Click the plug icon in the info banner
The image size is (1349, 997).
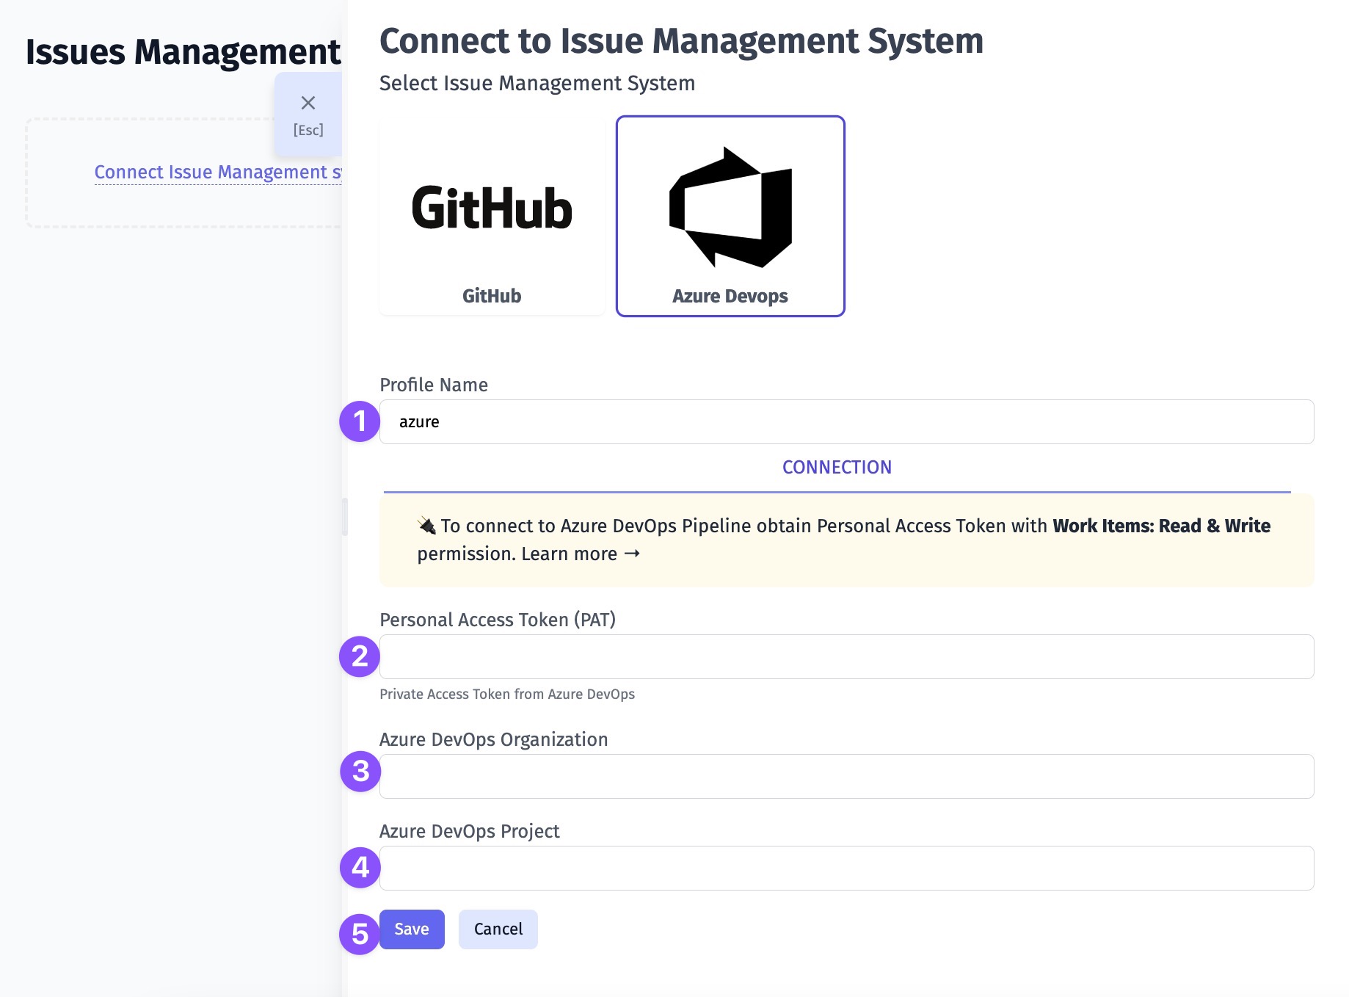click(x=426, y=526)
